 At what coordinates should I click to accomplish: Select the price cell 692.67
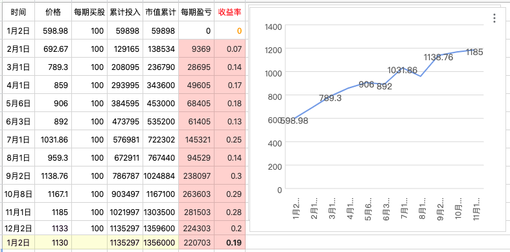pyautogui.click(x=53, y=49)
